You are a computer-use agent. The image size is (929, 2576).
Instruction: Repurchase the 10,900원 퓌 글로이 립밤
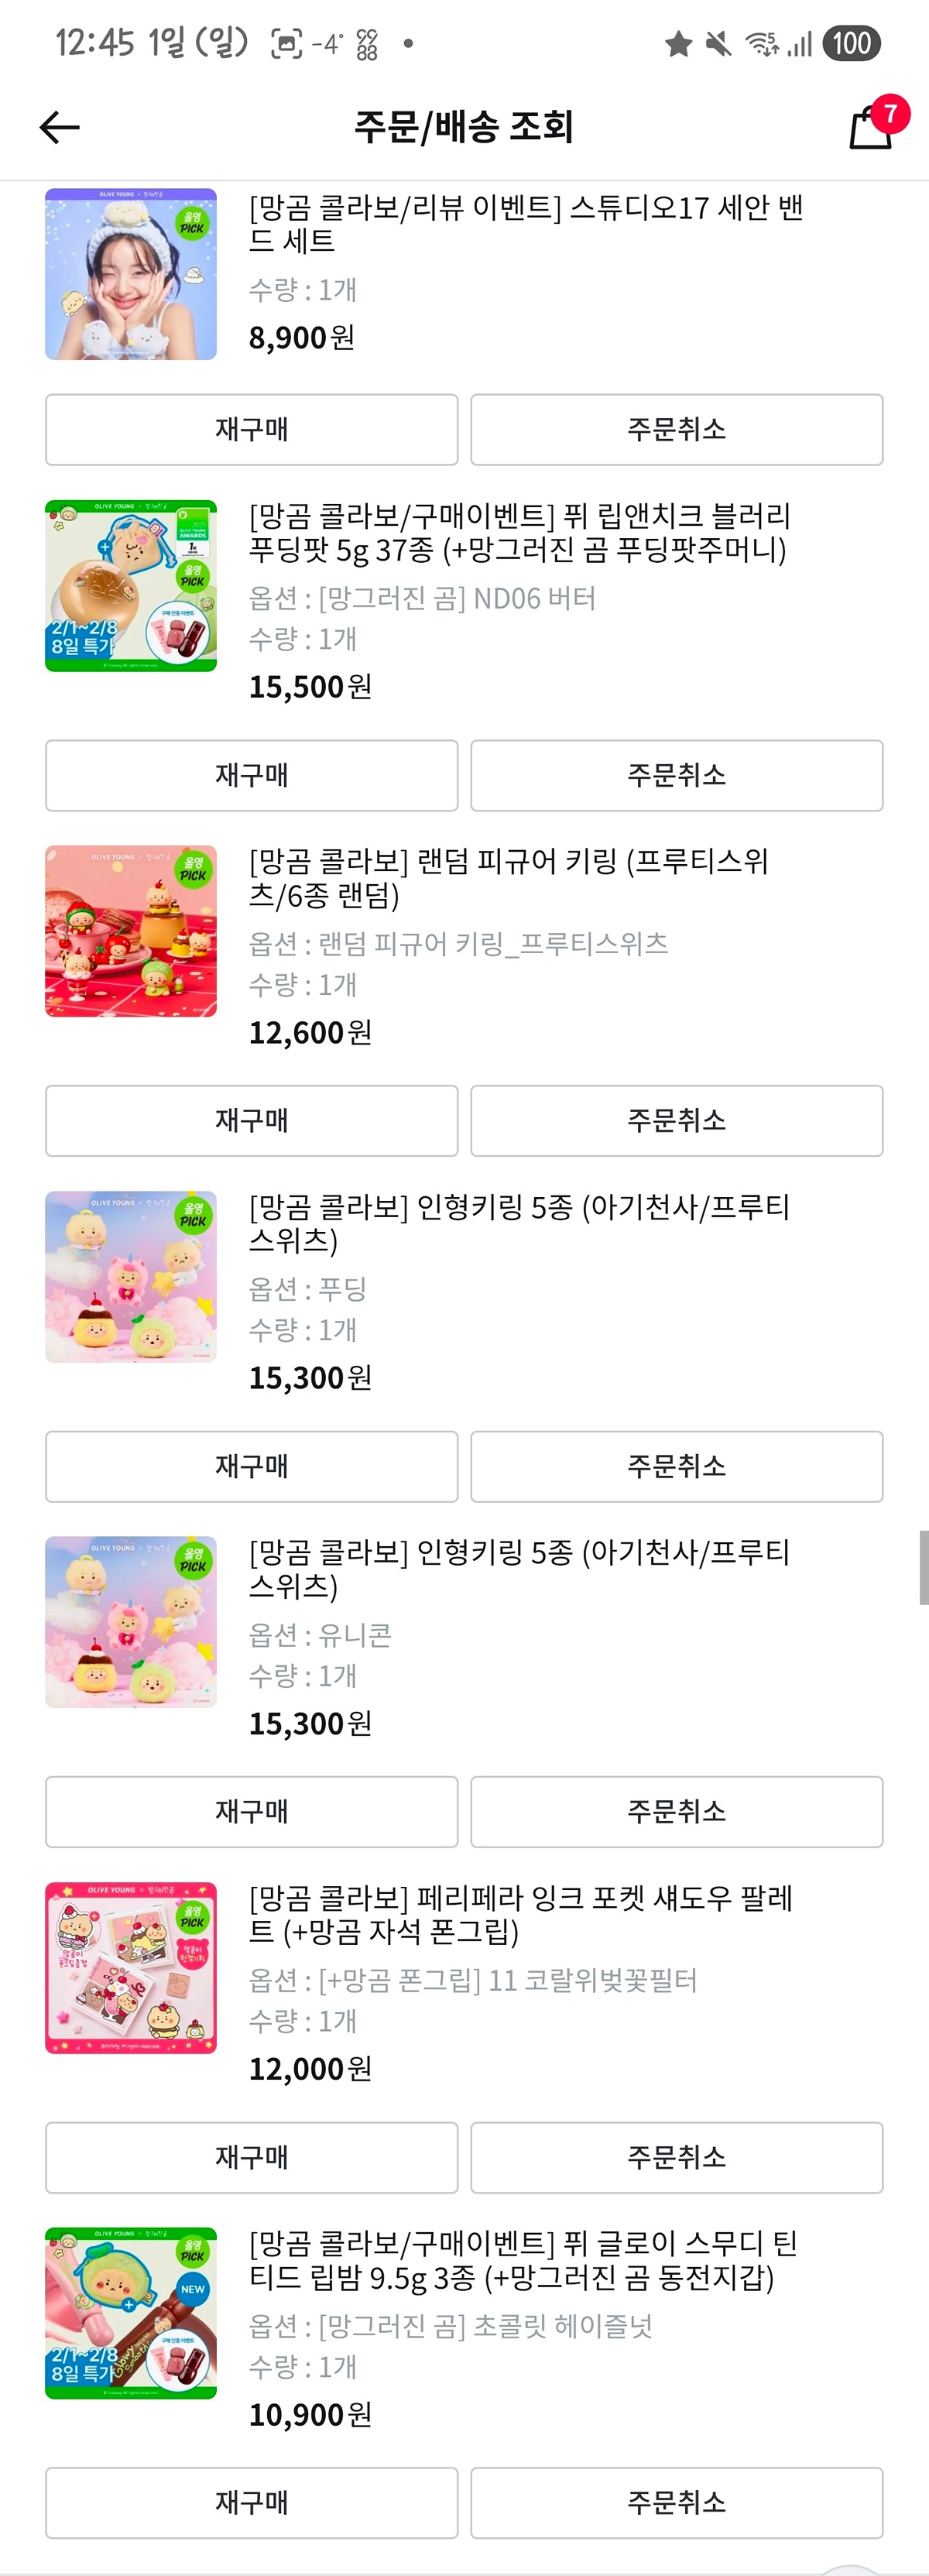pos(252,2502)
